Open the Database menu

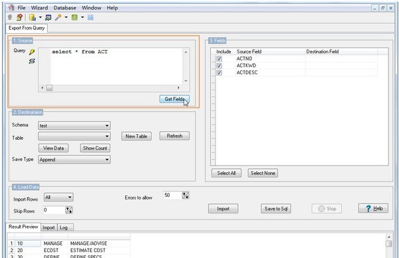[x=65, y=7]
